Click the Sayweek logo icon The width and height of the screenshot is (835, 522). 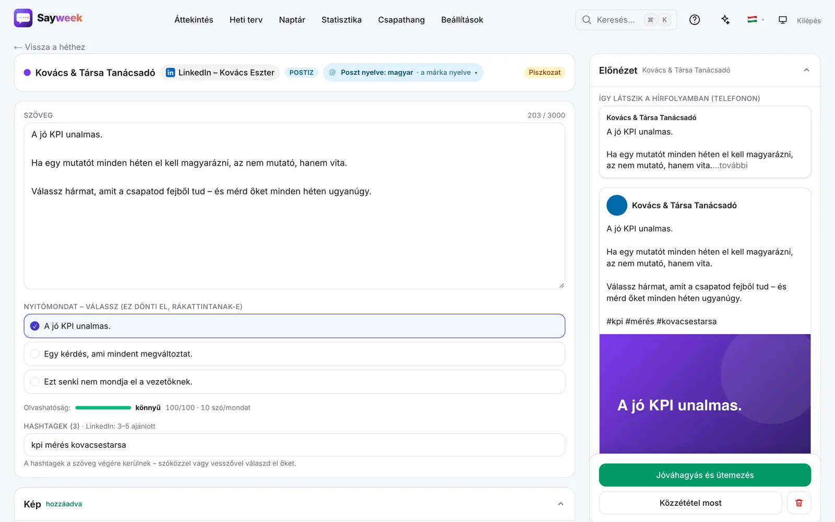(23, 18)
